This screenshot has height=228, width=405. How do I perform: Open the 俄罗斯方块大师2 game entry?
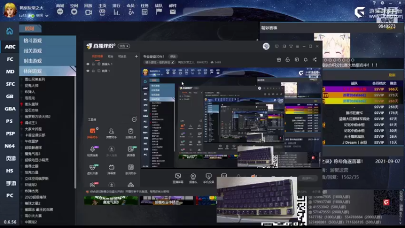click(37, 117)
